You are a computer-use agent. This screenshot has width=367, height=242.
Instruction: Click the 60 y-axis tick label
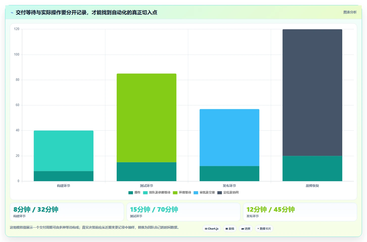click(x=17, y=105)
